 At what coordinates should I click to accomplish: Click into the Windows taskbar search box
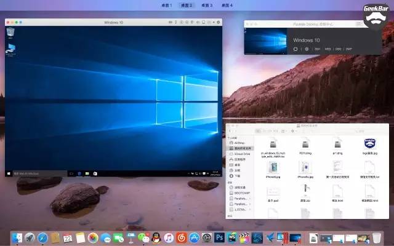39,173
